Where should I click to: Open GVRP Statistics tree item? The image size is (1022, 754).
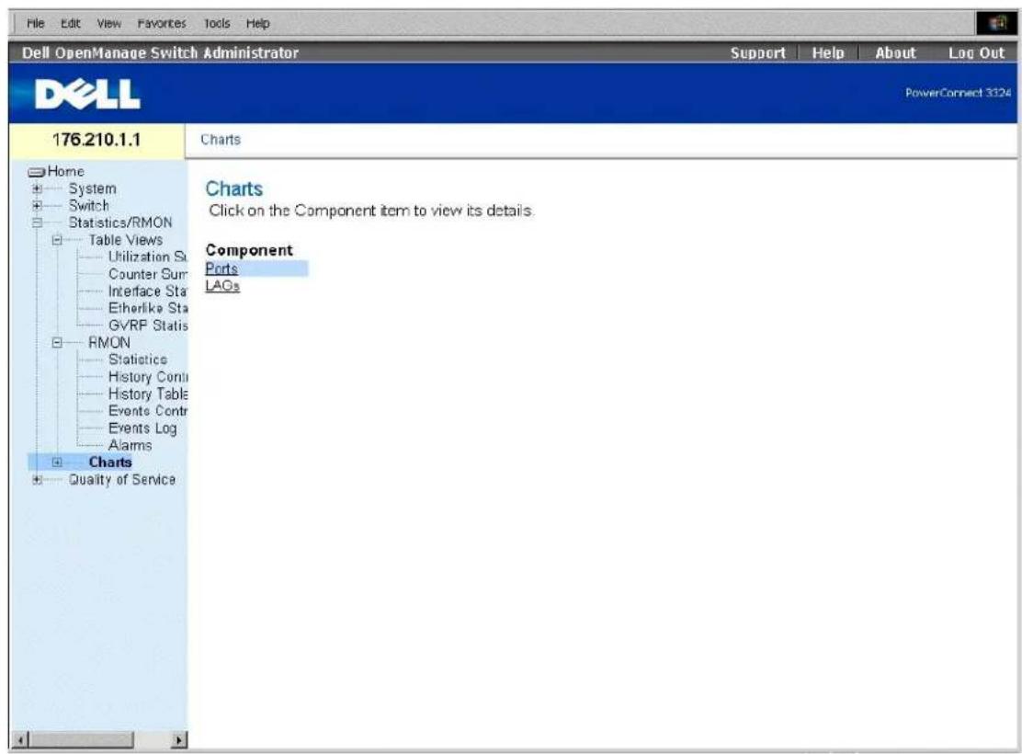pos(147,326)
